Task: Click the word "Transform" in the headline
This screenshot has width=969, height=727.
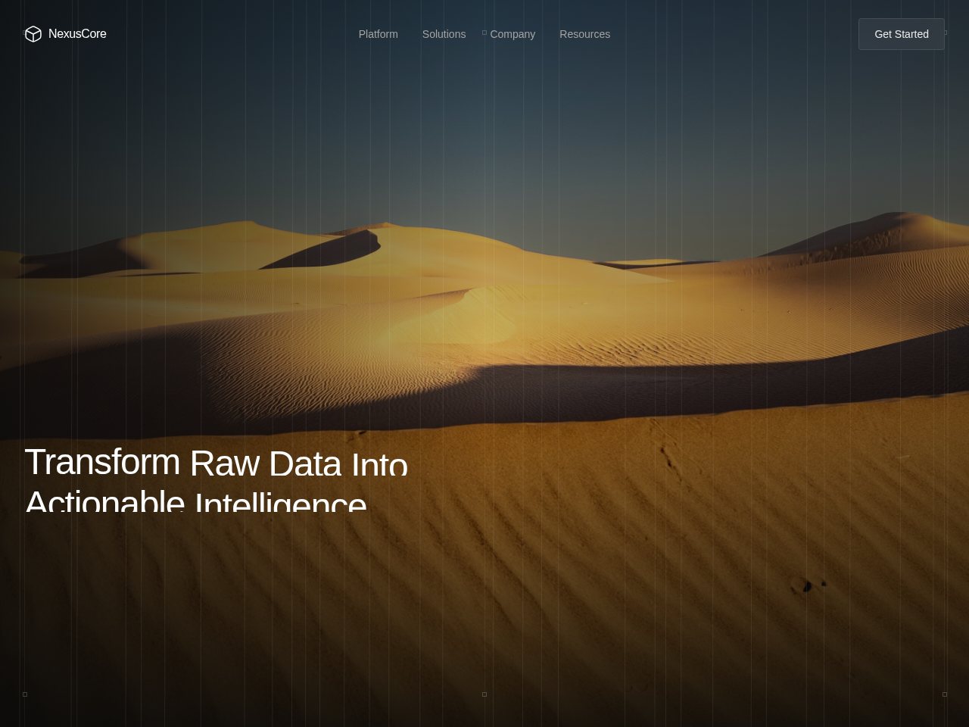Action: click(x=102, y=462)
